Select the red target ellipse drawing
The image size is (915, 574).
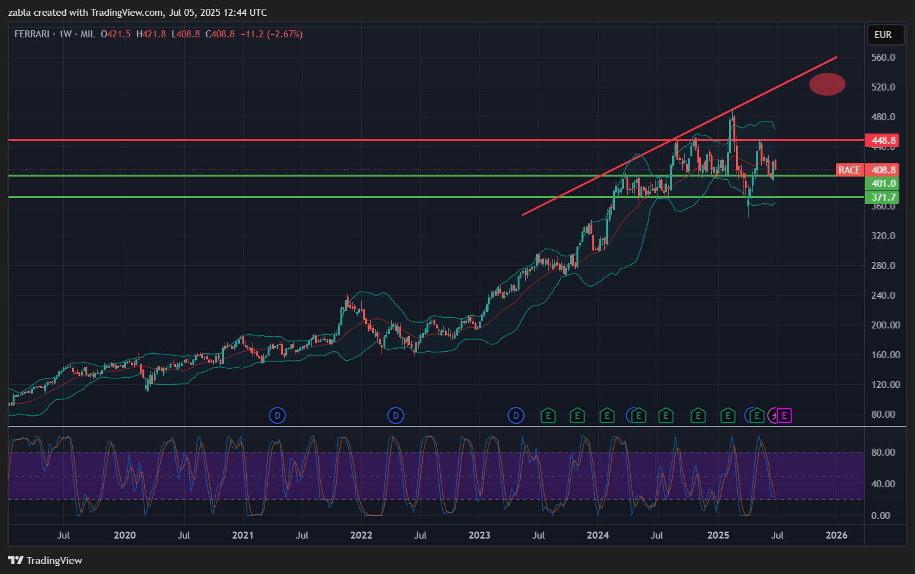tap(827, 84)
